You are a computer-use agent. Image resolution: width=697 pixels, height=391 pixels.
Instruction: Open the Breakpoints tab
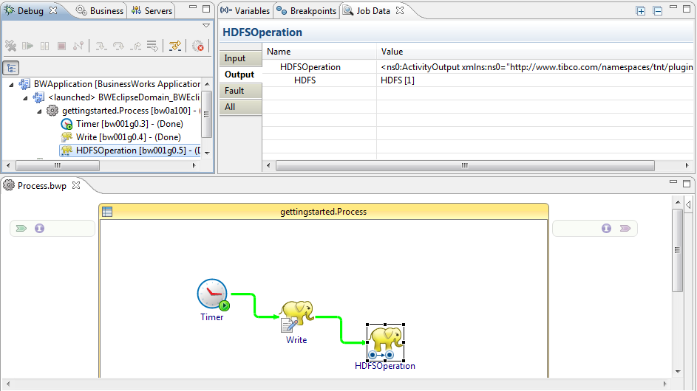coord(305,11)
